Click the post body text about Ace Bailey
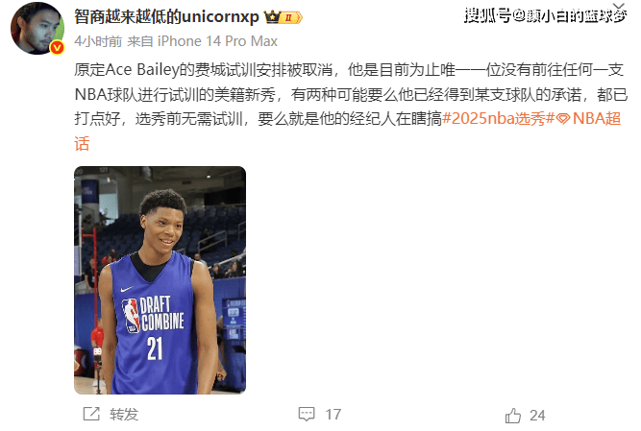The image size is (641, 431). tap(351, 95)
